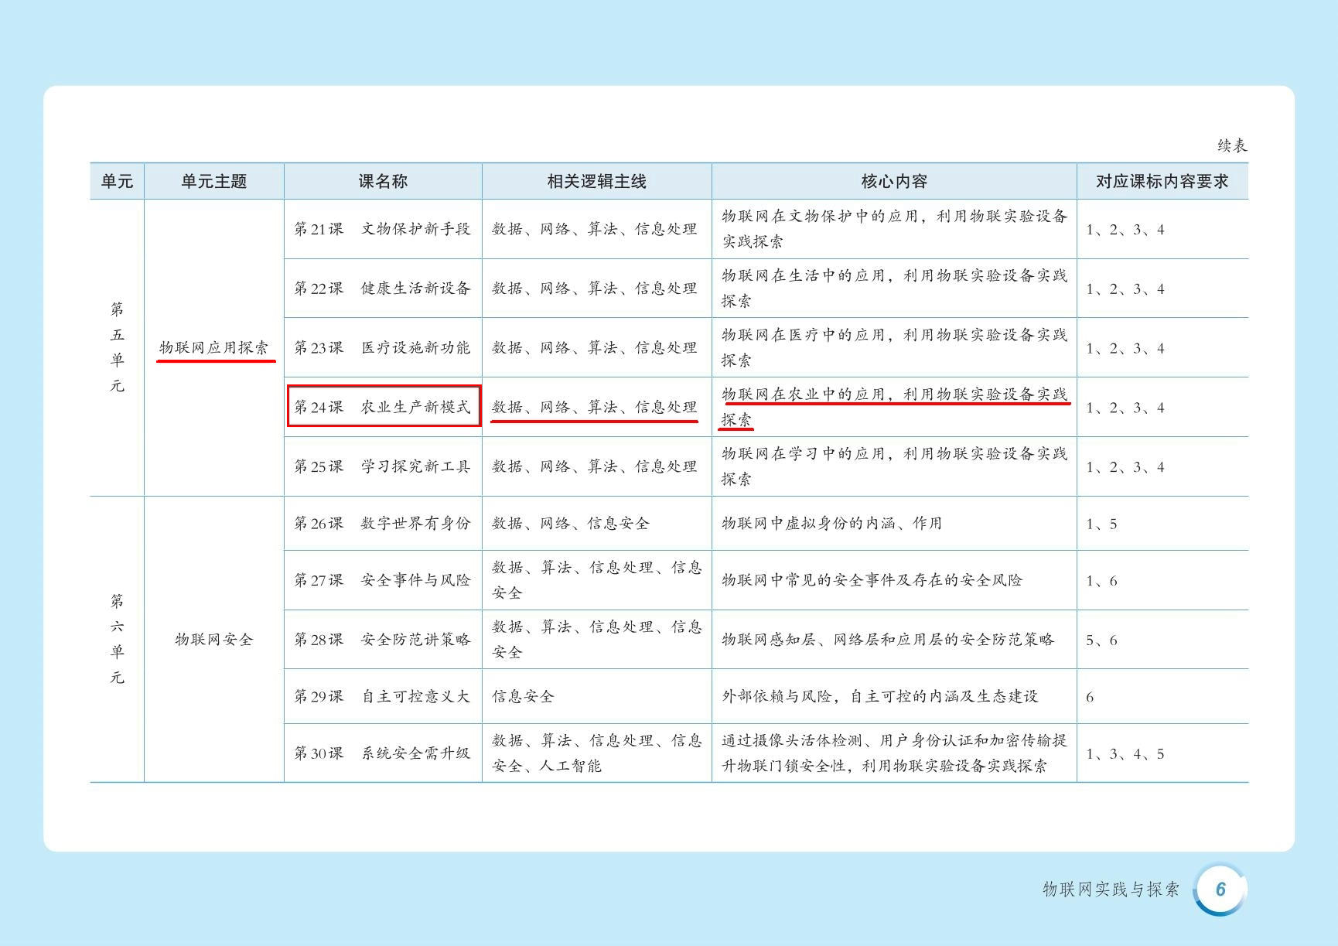This screenshot has height=946, width=1338.
Task: Click requirement 1、2、3、4 in 第24课 row
Action: (x=1125, y=408)
